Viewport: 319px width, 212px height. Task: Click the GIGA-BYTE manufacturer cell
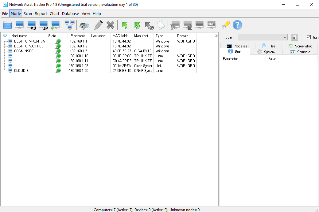pos(143,51)
